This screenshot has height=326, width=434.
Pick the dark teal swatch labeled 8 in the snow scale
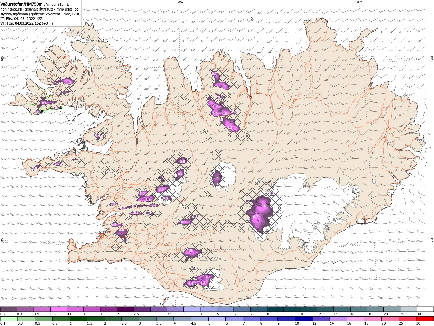pyautogui.click(x=275, y=309)
